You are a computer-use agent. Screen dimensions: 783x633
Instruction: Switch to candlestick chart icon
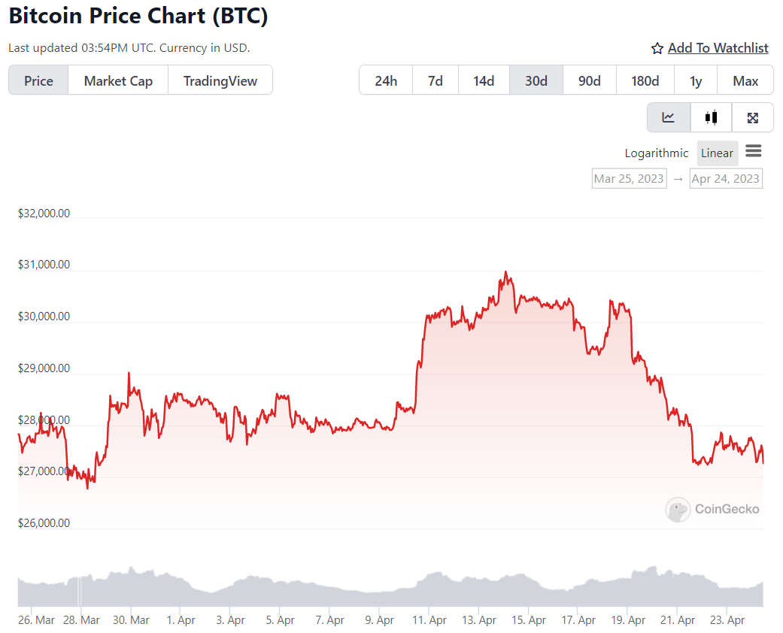click(711, 117)
